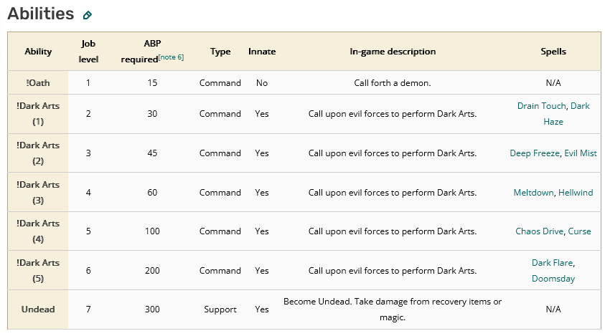Image resolution: width=605 pixels, height=336 pixels.
Task: Click the ABP value 200
Action: 152,271
